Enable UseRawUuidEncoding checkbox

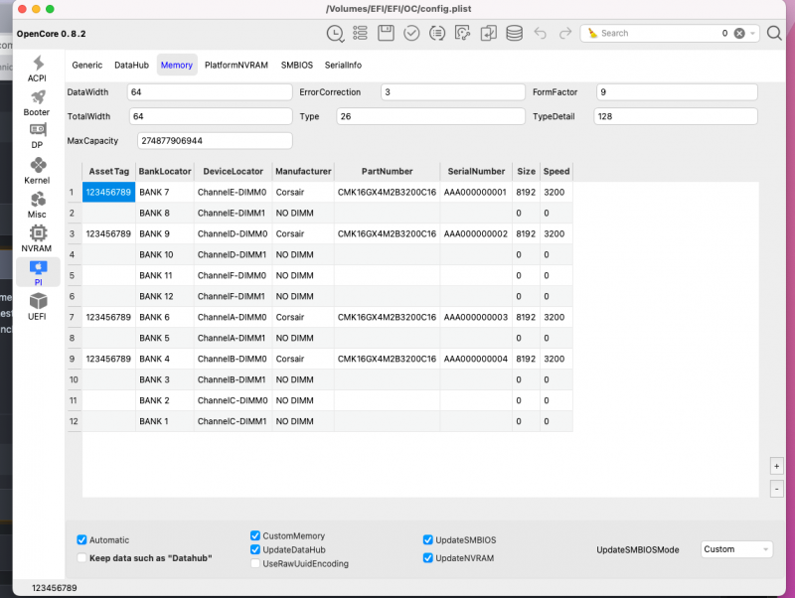pos(255,563)
